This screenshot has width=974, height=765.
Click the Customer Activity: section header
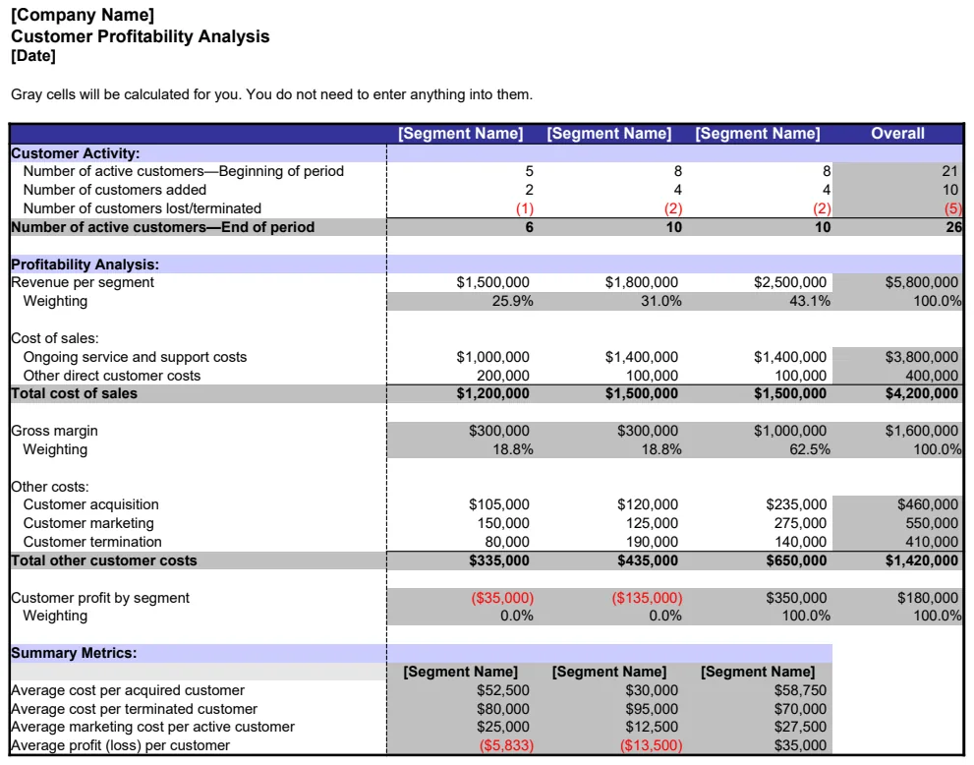click(75, 153)
